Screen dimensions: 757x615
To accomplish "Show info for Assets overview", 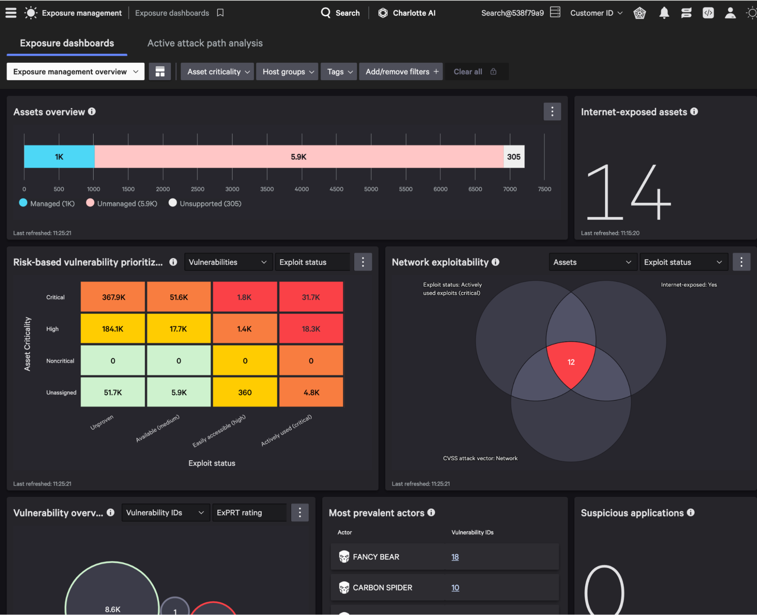I will (x=92, y=111).
